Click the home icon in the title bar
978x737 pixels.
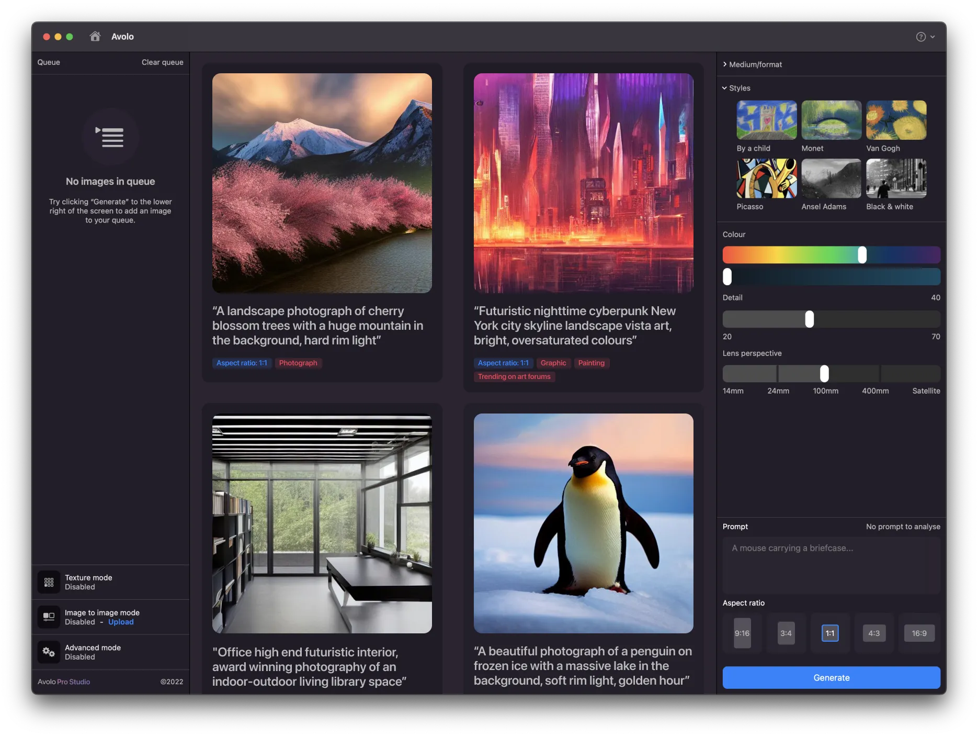point(95,36)
